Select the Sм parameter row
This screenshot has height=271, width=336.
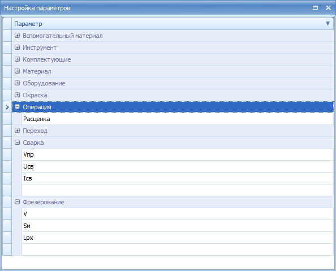click(178, 226)
